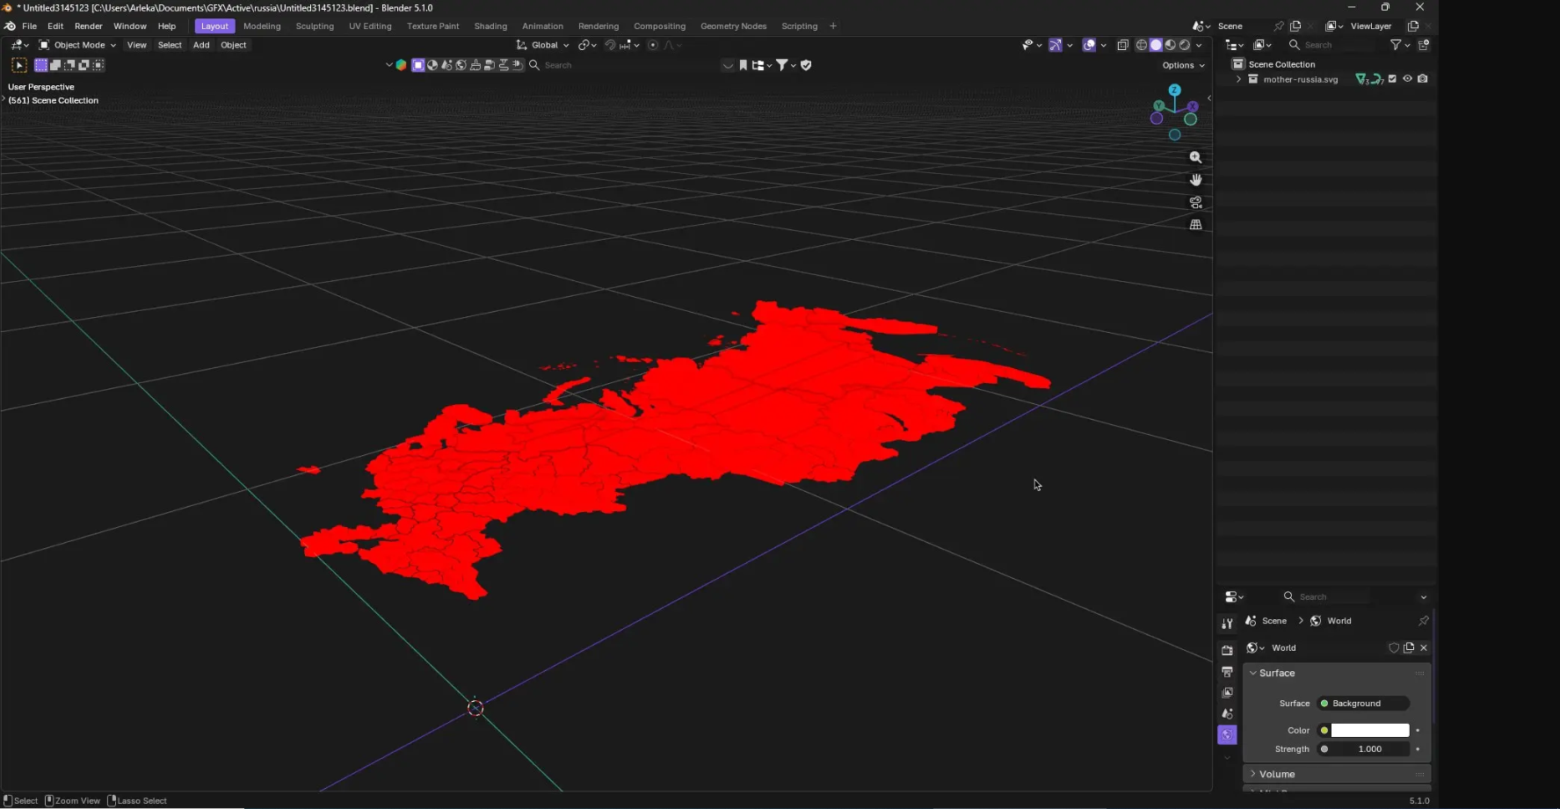Open the Render menu
The width and height of the screenshot is (1560, 809).
coord(88,26)
